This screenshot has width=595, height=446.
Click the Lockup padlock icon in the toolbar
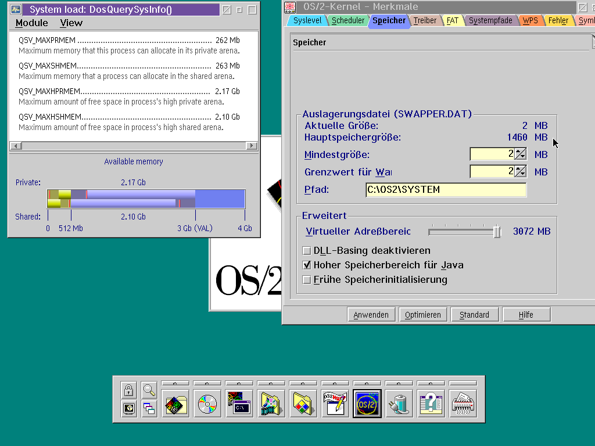coord(128,390)
